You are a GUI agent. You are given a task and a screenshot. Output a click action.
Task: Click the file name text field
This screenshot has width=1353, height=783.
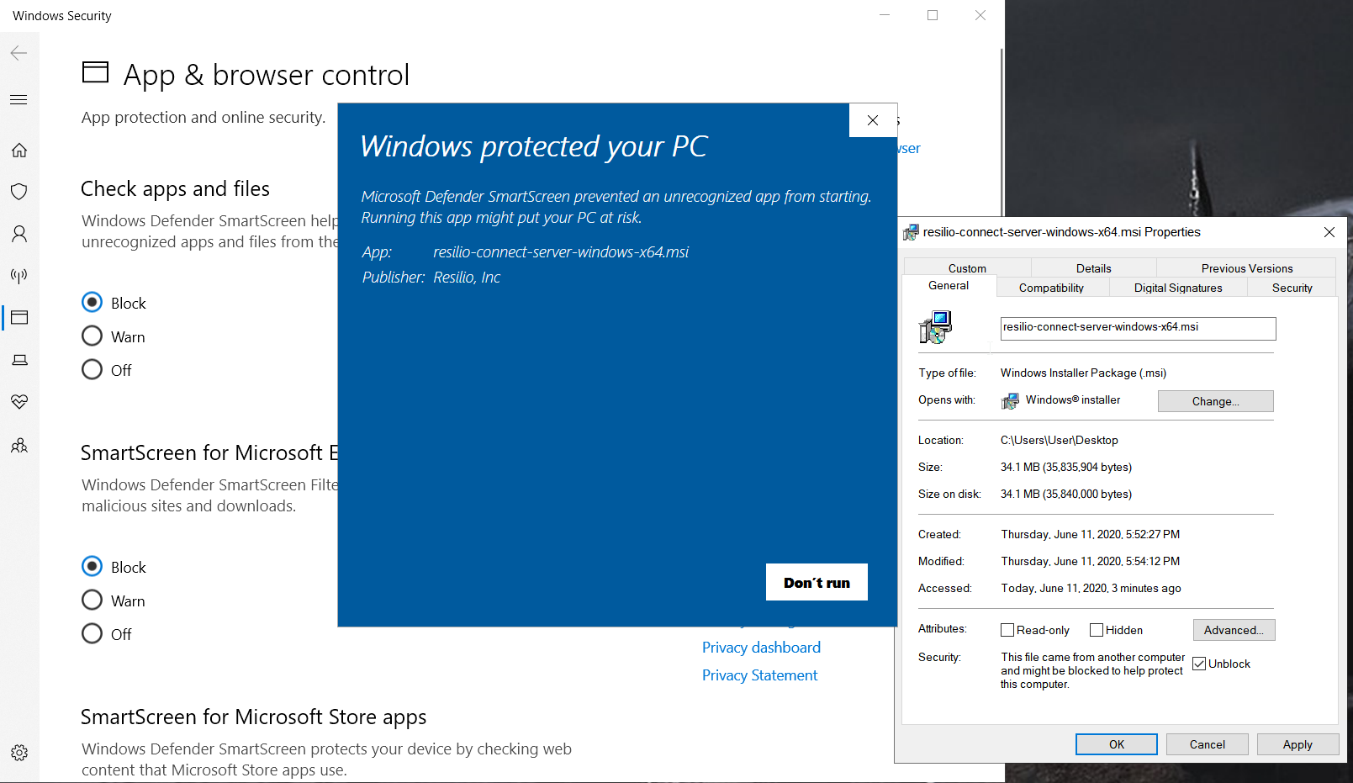click(x=1137, y=328)
